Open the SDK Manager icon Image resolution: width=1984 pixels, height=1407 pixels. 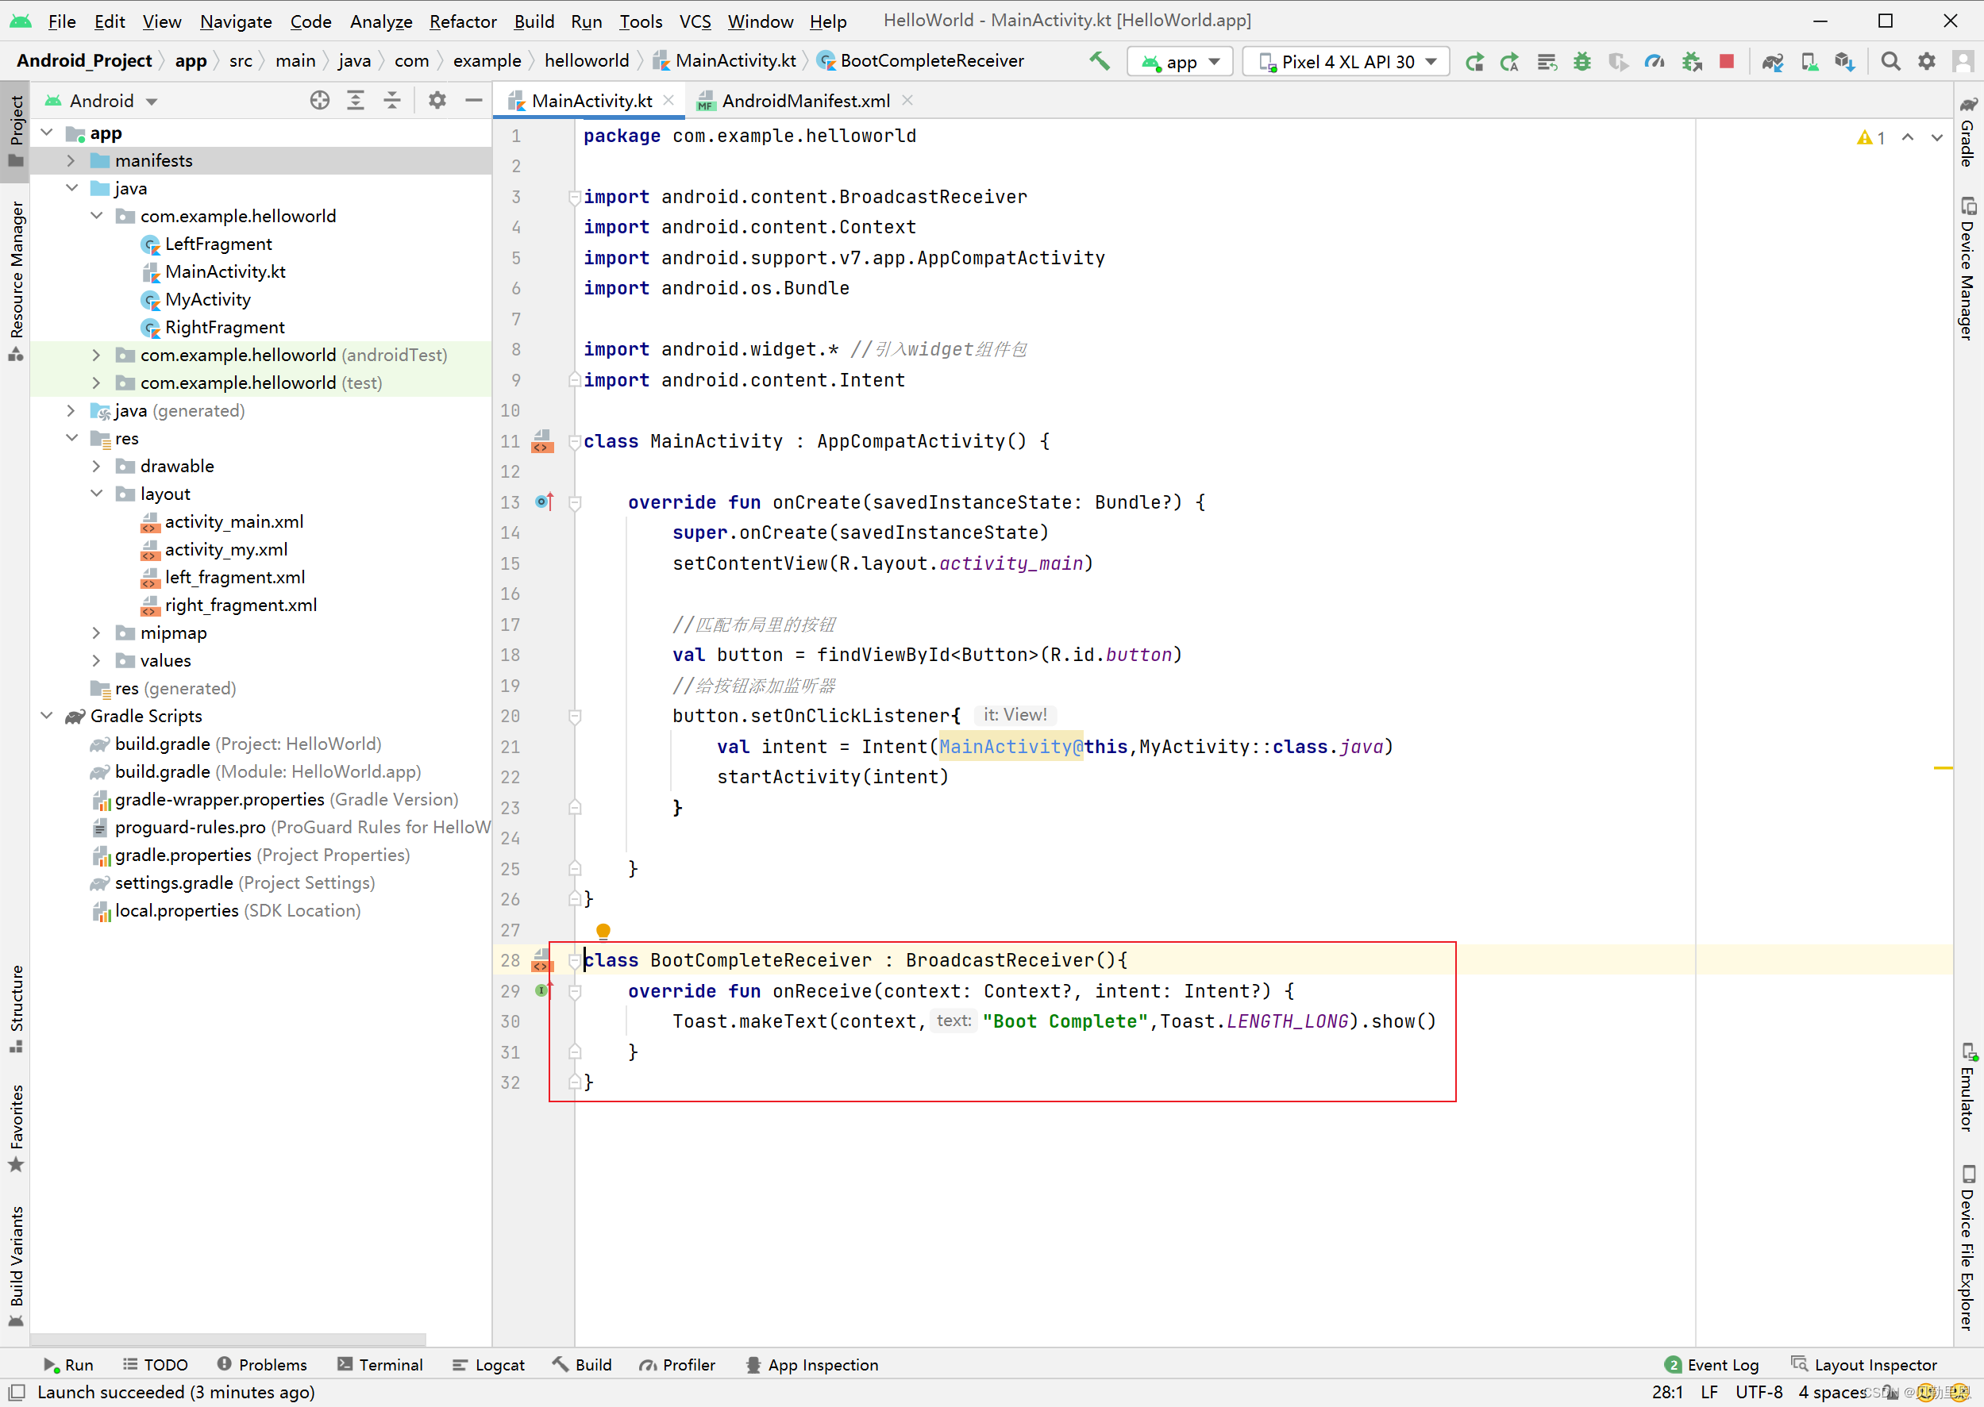pyautogui.click(x=1844, y=60)
